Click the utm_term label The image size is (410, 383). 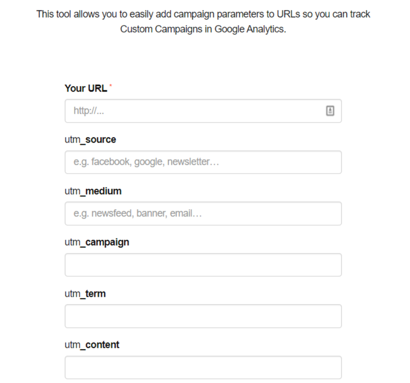85,294
